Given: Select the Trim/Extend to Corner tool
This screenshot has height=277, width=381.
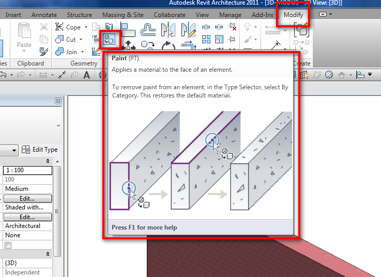Looking at the screenshot, I should (189, 45).
